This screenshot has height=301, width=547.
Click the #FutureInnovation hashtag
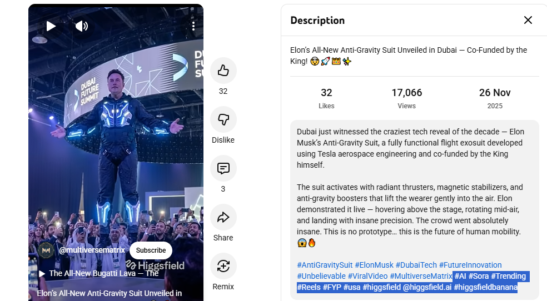[470, 265]
